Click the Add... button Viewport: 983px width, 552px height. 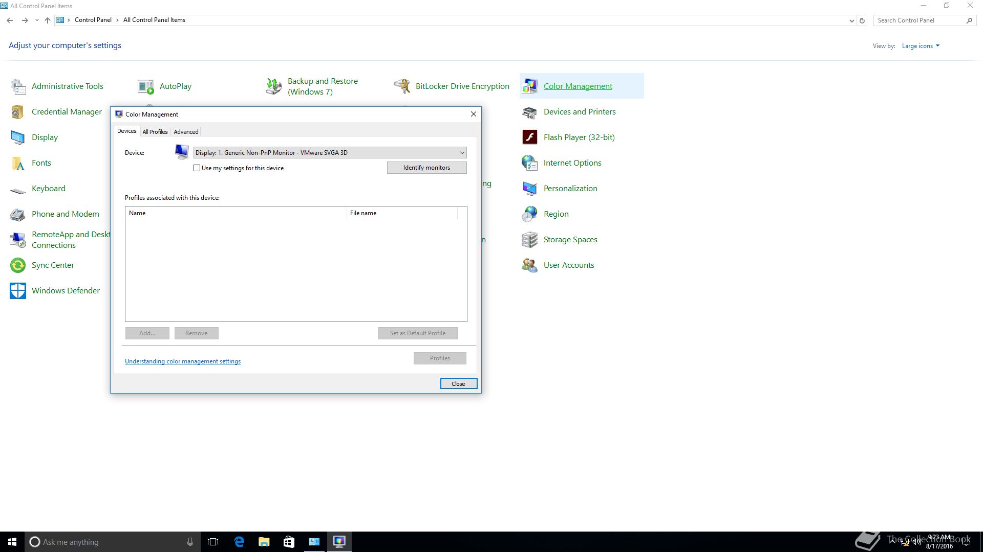point(147,333)
